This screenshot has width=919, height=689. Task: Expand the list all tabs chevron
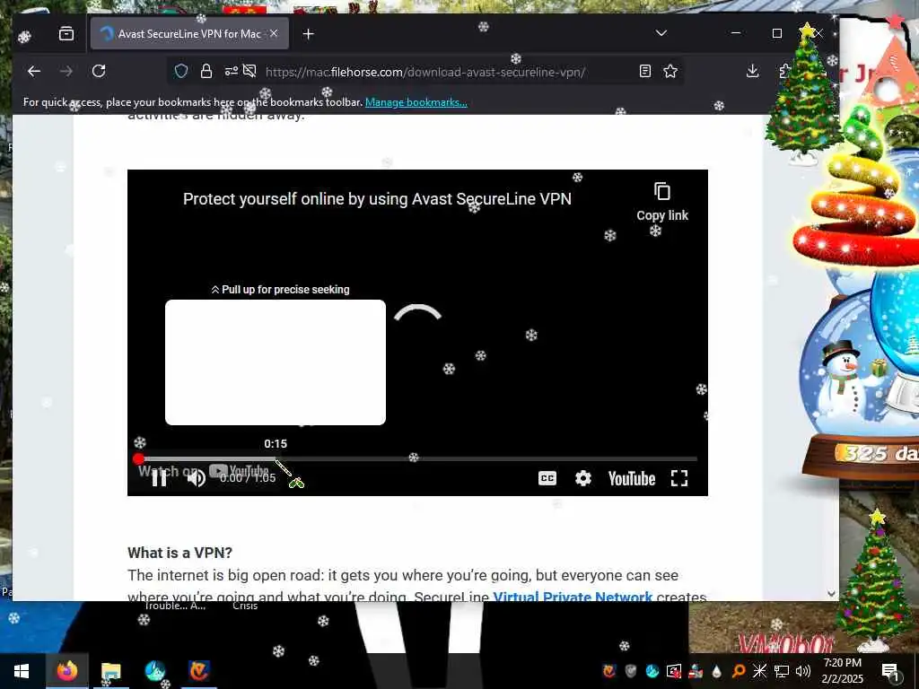coord(661,33)
